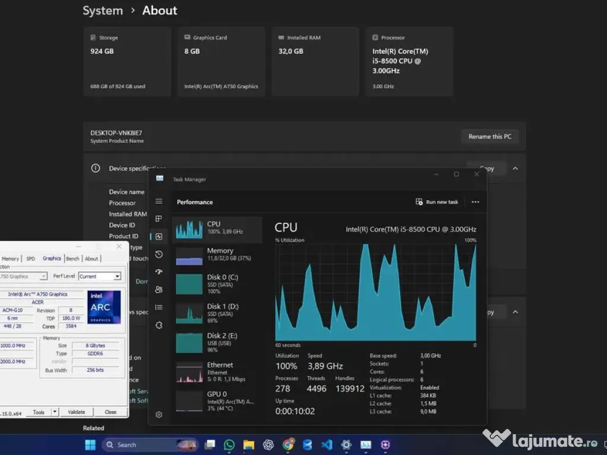Open the Details page in Task Manager
This screenshot has width=607, height=455.
point(159,307)
